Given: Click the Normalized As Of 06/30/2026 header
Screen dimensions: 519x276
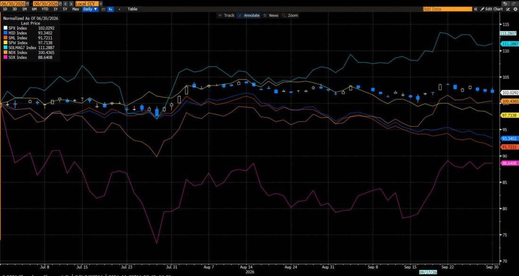Looking at the screenshot, I should point(31,18).
